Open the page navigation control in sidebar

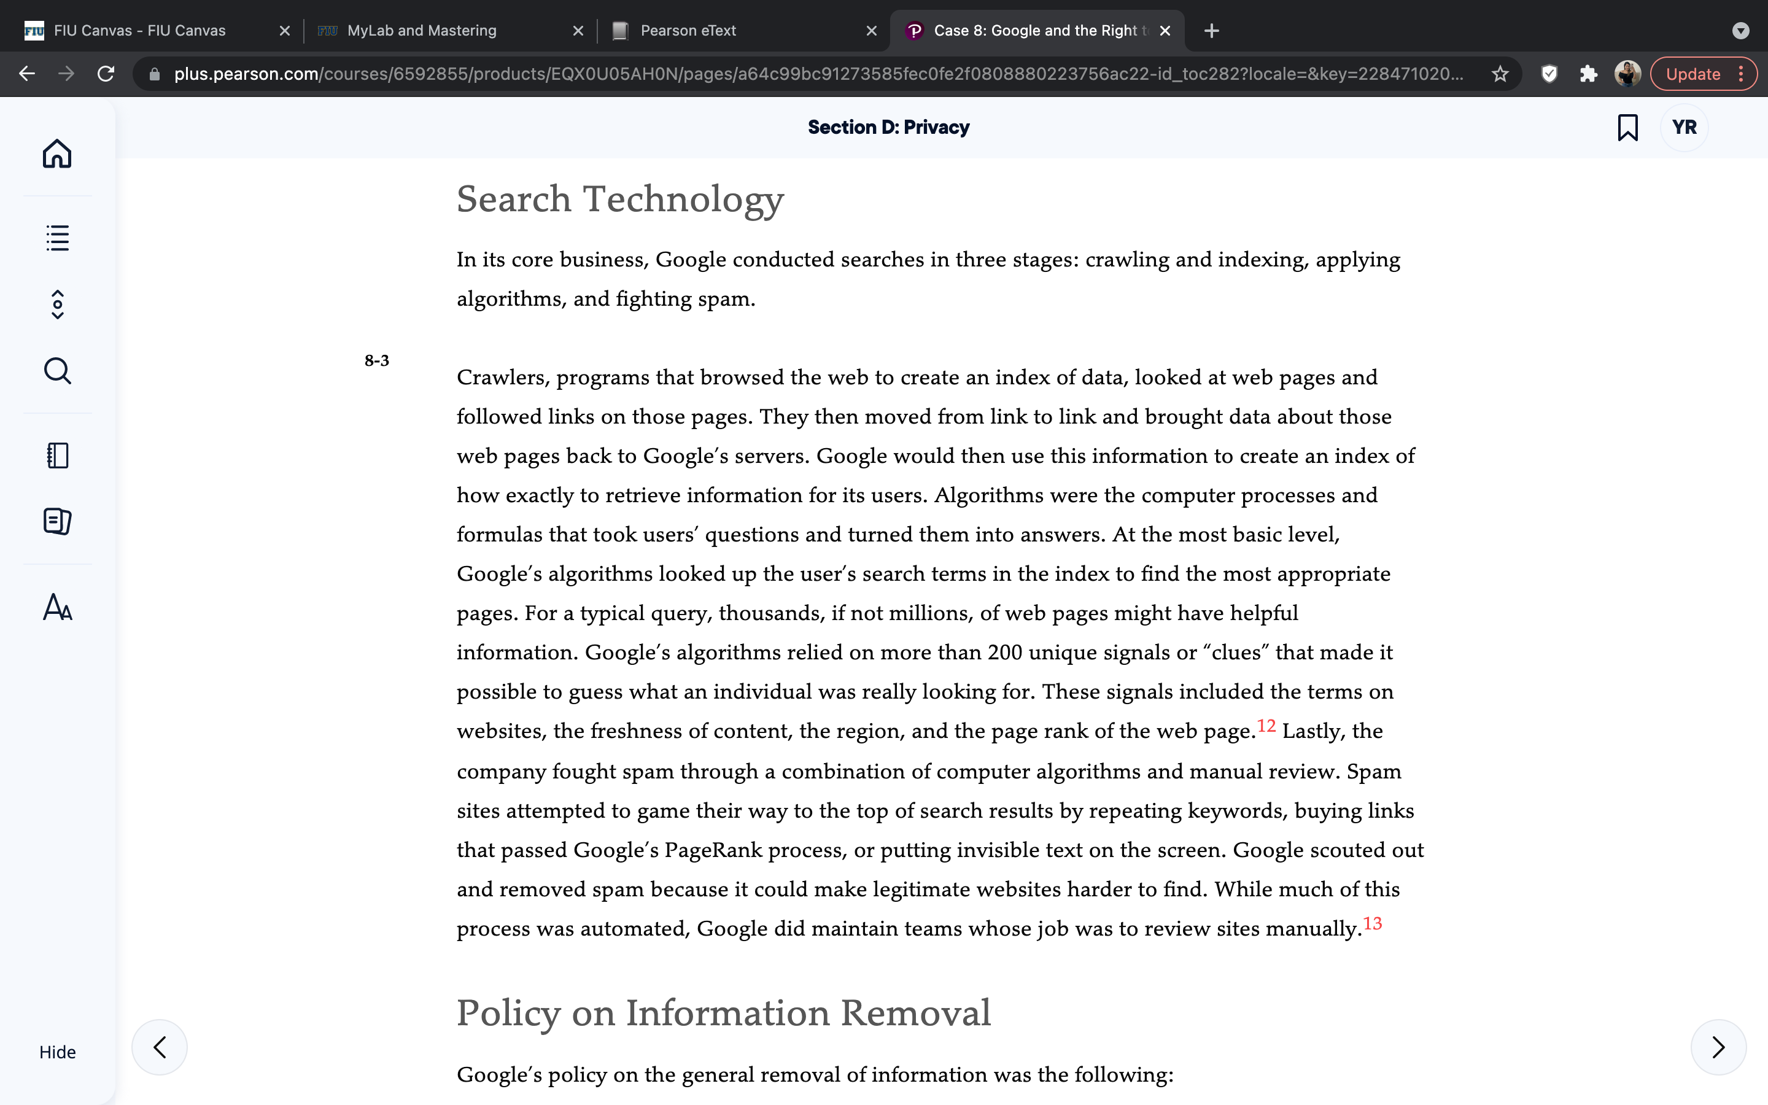point(57,304)
